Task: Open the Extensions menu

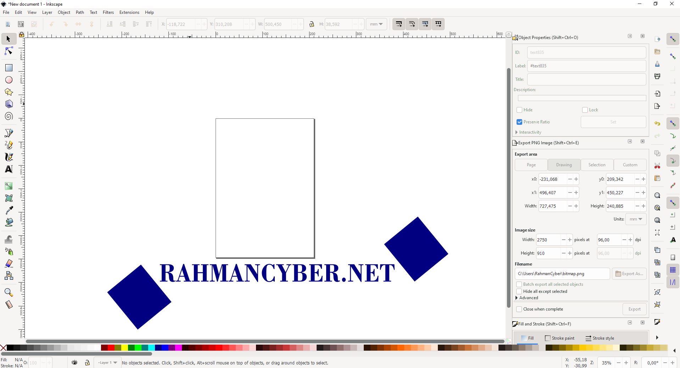Action: [129, 12]
